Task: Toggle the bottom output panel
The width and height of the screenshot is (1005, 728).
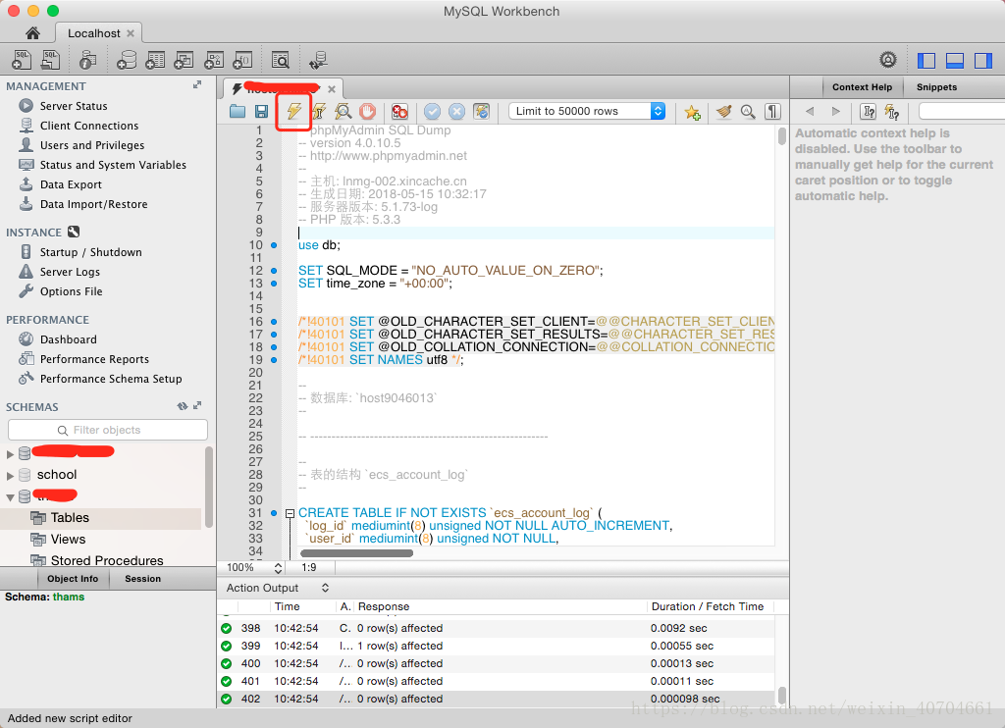Action: (955, 60)
